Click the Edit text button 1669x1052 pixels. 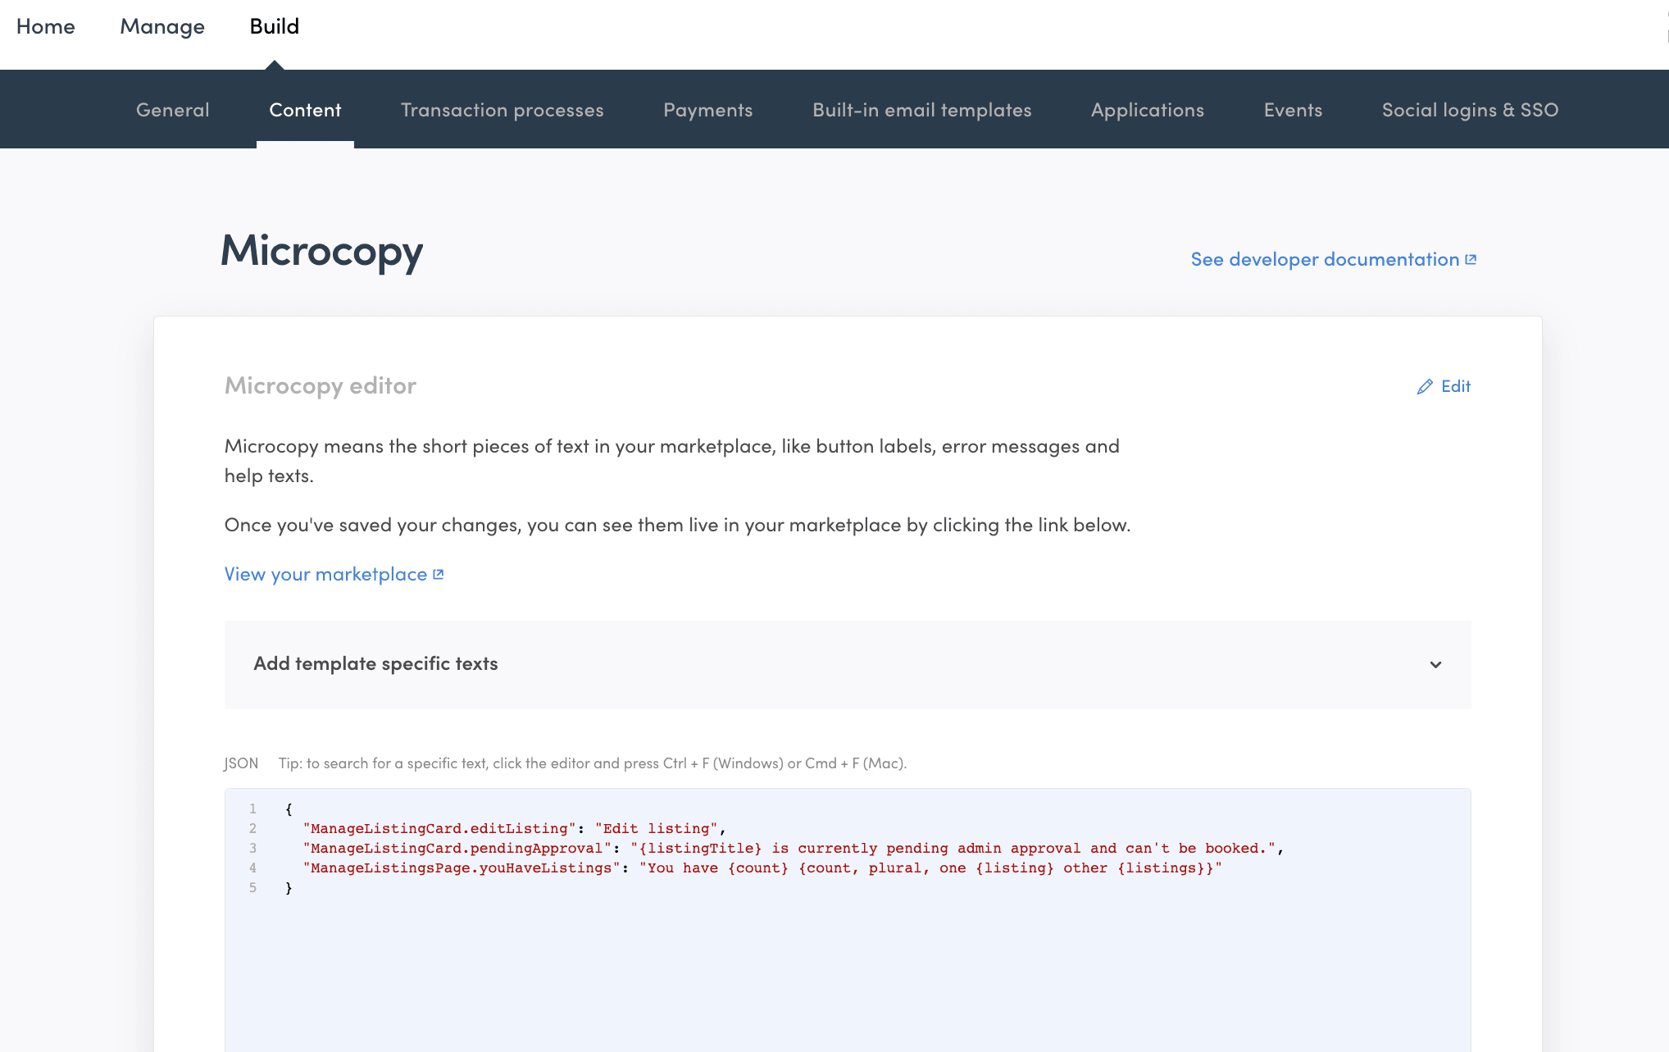tap(1456, 386)
